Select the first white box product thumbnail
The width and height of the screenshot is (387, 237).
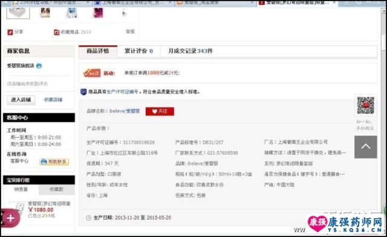pyautogui.click(x=18, y=13)
